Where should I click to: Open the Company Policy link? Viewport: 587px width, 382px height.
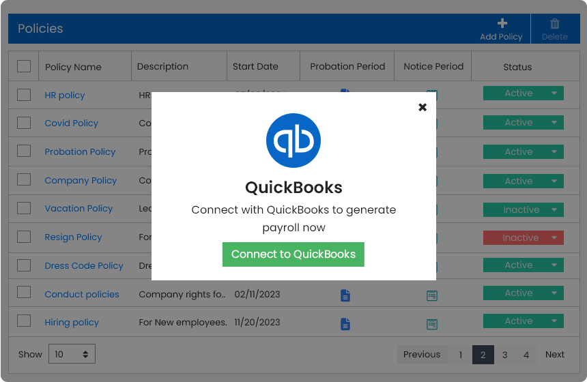pos(81,180)
